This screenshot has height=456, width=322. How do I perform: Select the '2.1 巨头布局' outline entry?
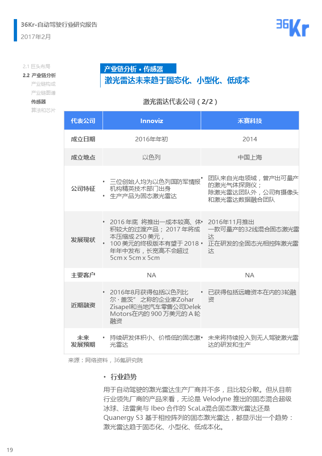coord(36,66)
